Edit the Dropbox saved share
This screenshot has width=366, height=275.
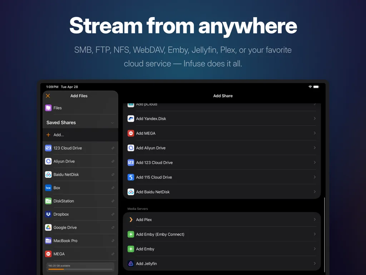pyautogui.click(x=113, y=214)
